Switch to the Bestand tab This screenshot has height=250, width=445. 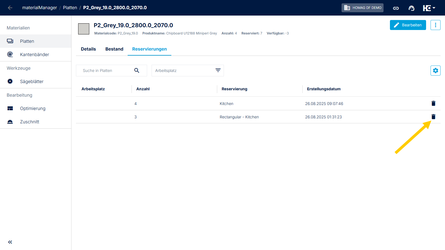pos(114,49)
